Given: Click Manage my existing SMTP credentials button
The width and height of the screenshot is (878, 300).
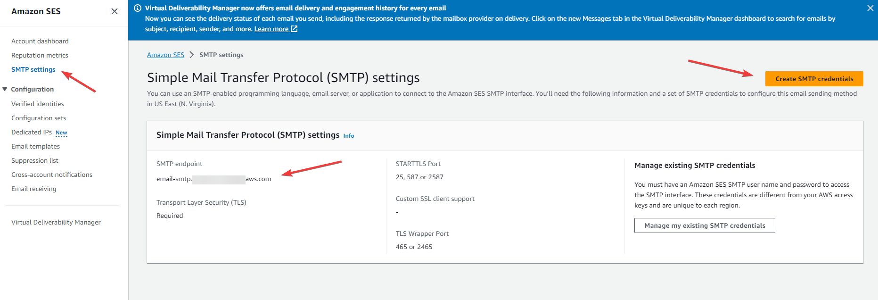Looking at the screenshot, I should pos(705,225).
